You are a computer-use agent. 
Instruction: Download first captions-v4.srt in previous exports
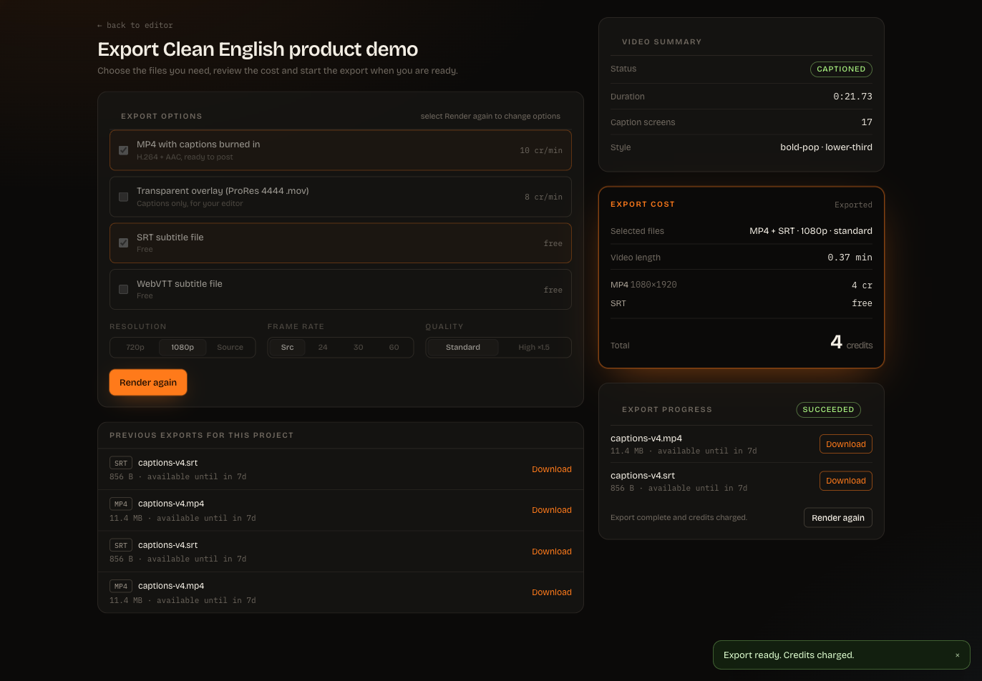point(552,469)
